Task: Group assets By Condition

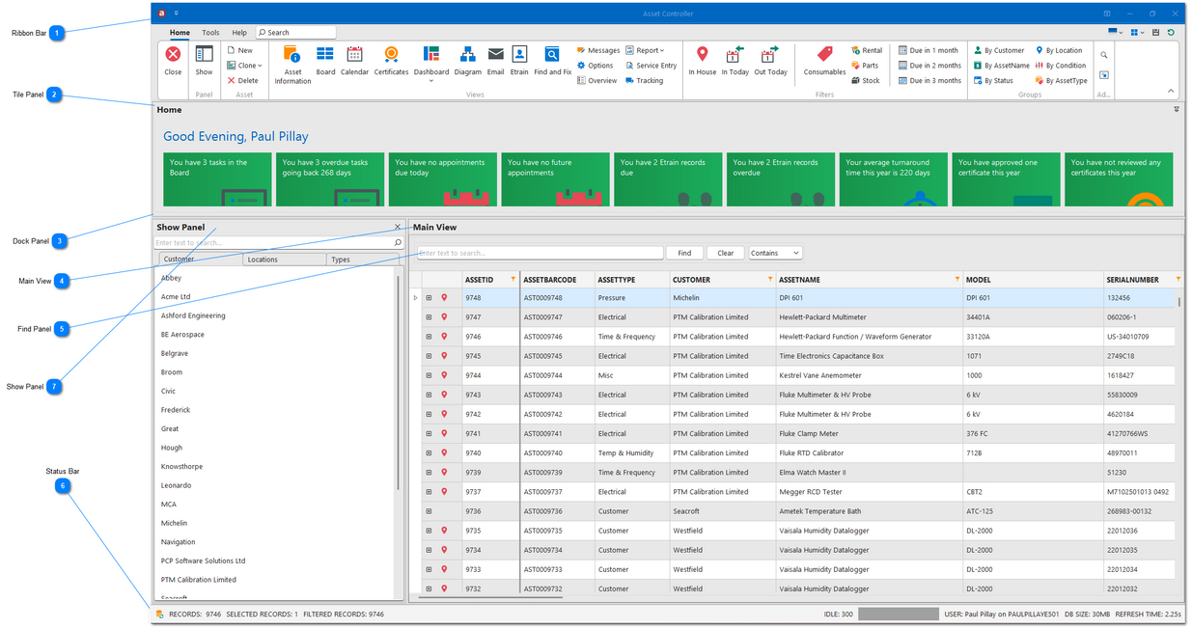Action: coord(1060,66)
